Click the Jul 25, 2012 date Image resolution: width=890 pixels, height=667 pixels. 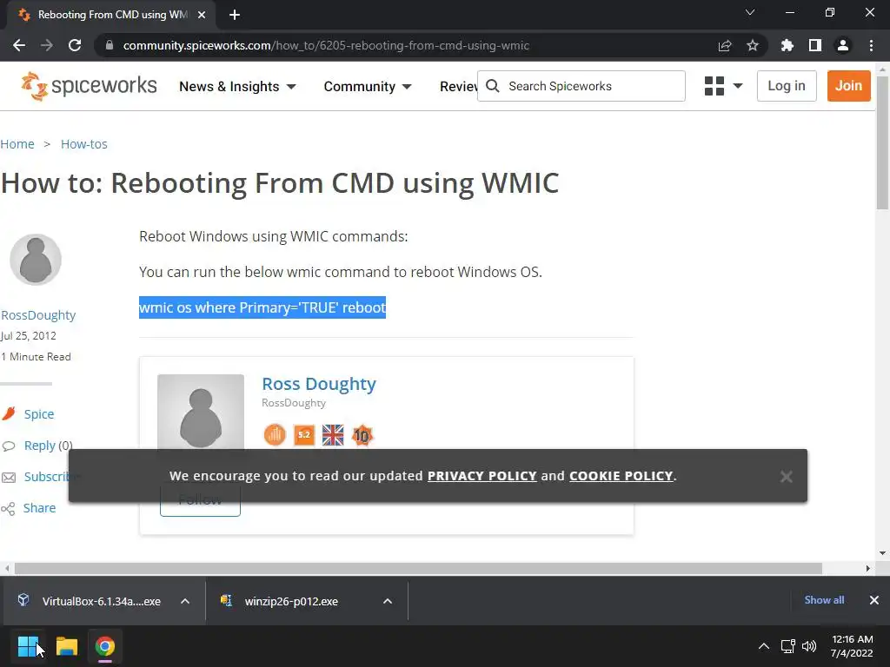(29, 336)
